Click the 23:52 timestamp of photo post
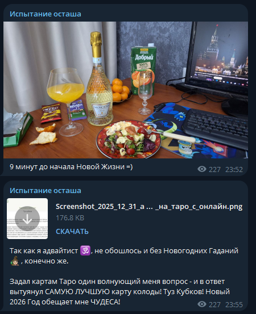This screenshot has width=256, height=314. click(234, 170)
